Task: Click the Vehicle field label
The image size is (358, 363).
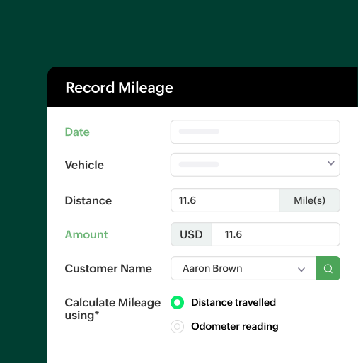Action: click(84, 165)
